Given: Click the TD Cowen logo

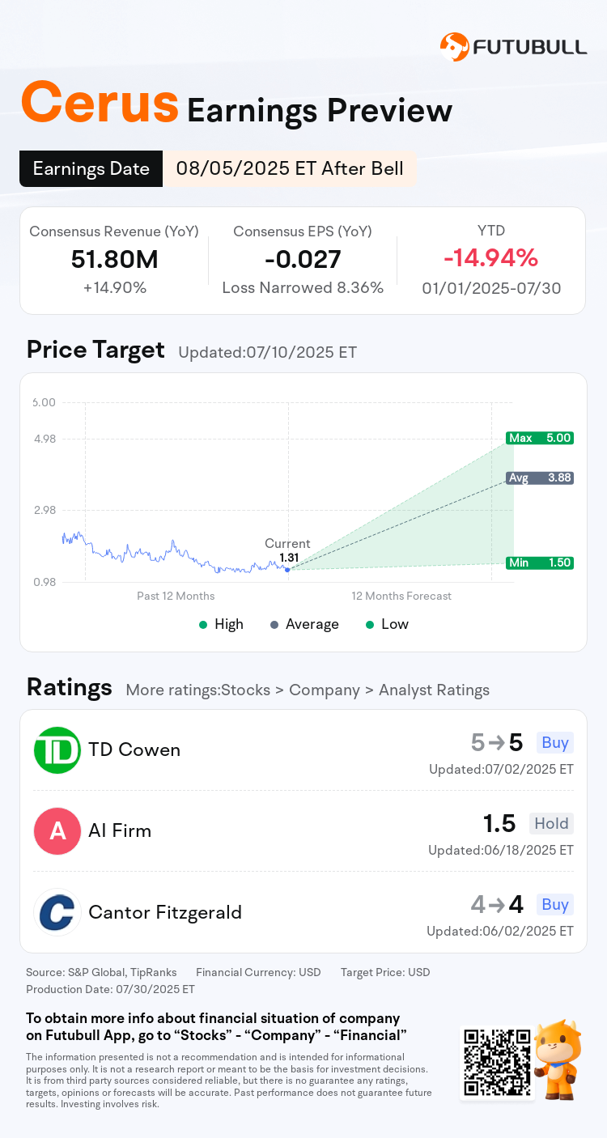Looking at the screenshot, I should pos(57,750).
